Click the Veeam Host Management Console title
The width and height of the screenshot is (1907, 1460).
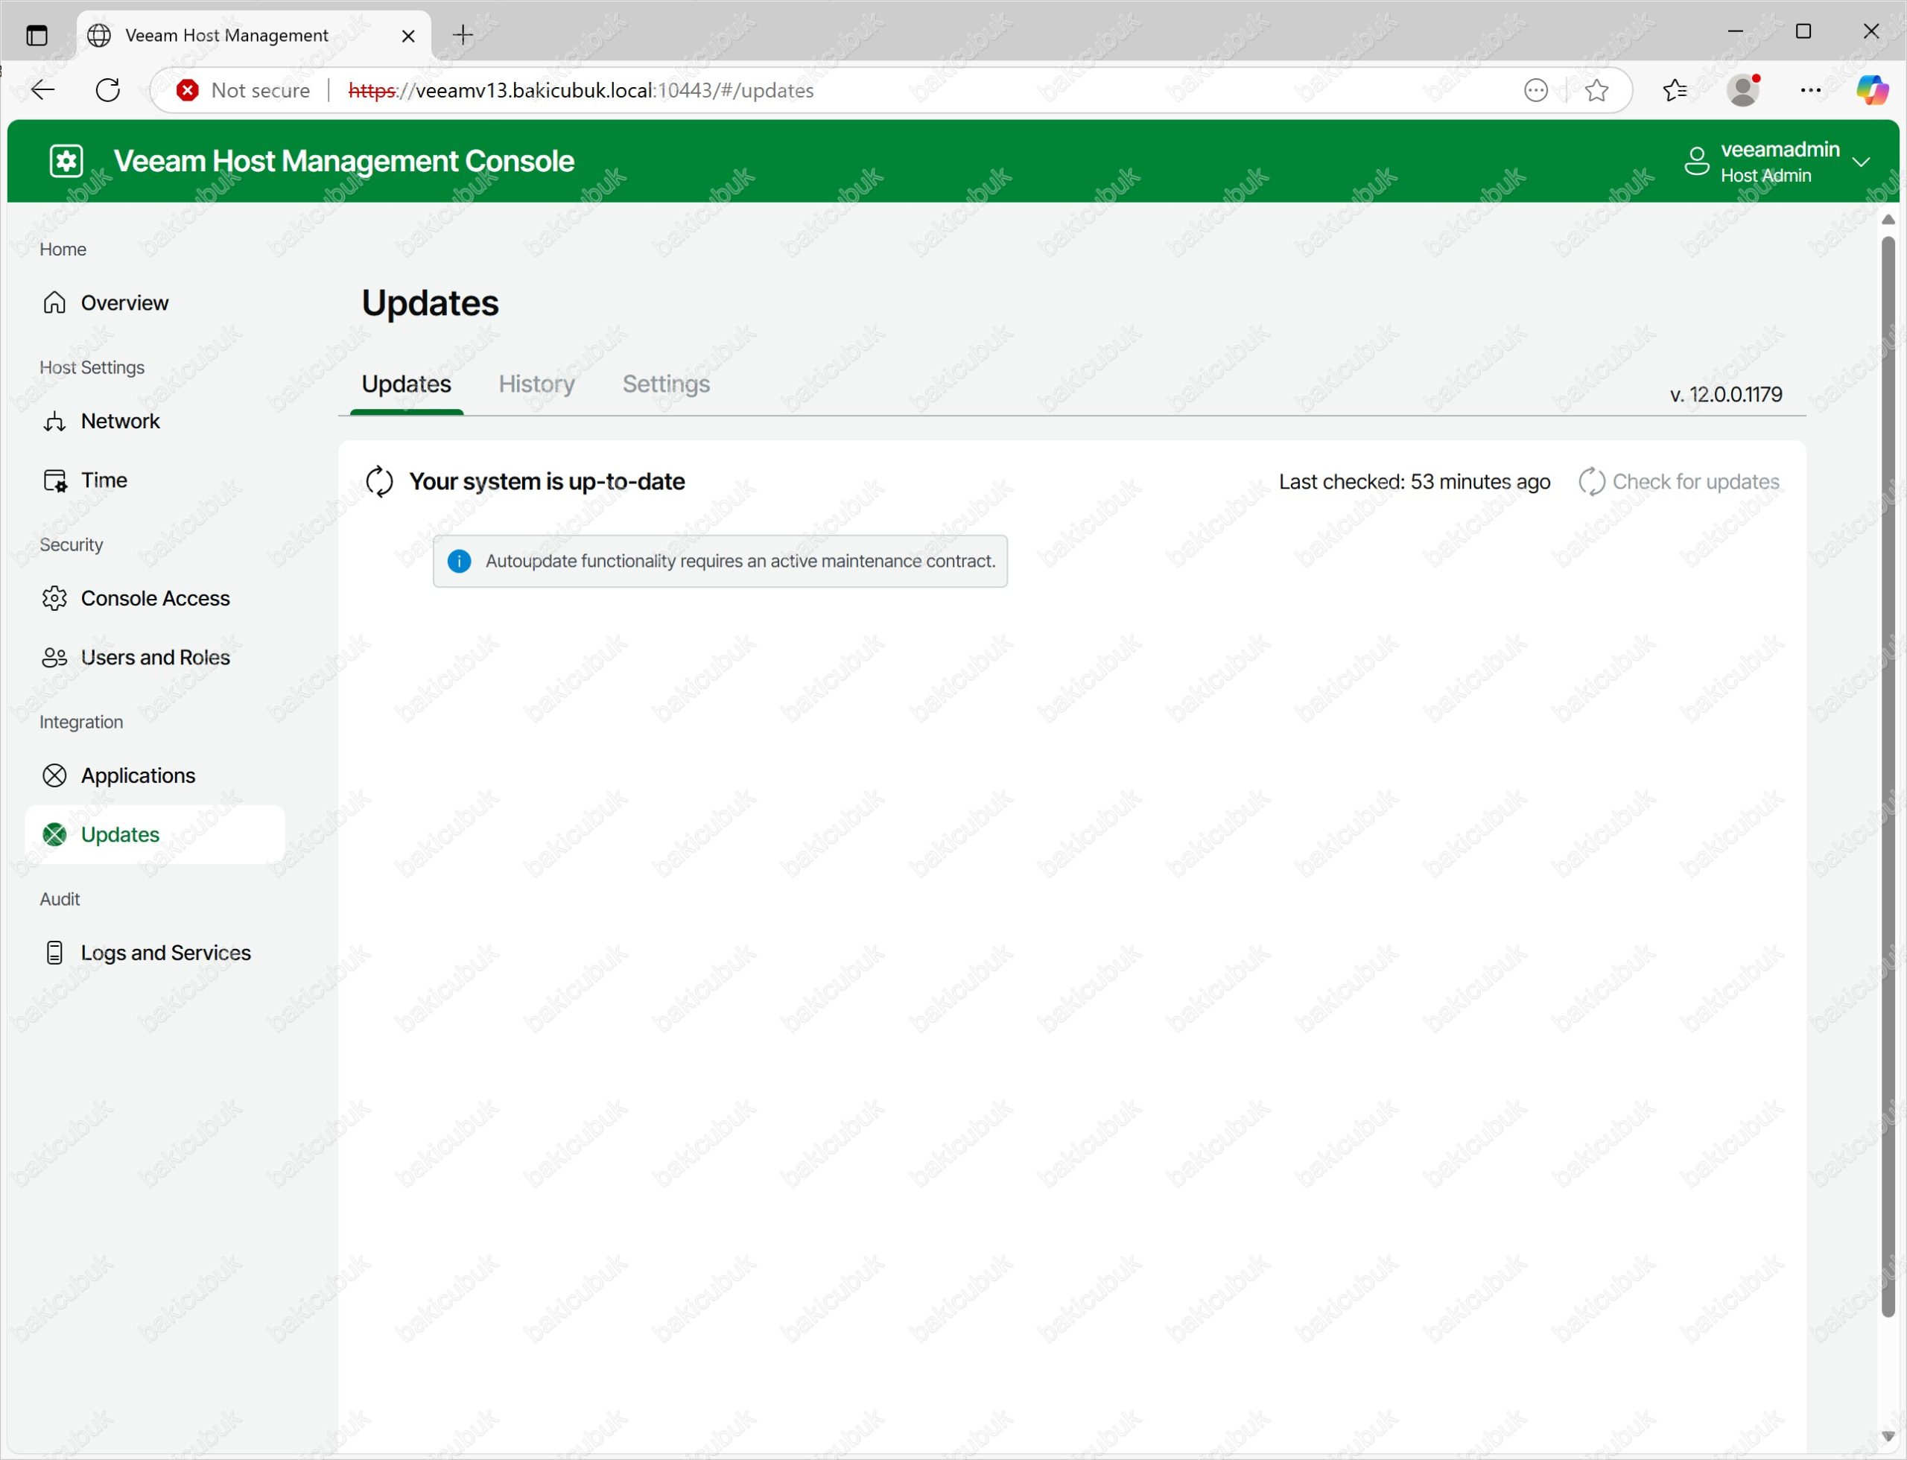tap(343, 162)
